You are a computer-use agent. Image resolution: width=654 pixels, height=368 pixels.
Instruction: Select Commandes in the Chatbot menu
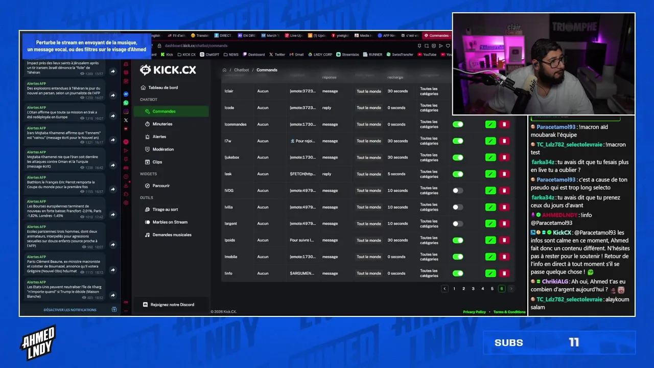[171, 111]
